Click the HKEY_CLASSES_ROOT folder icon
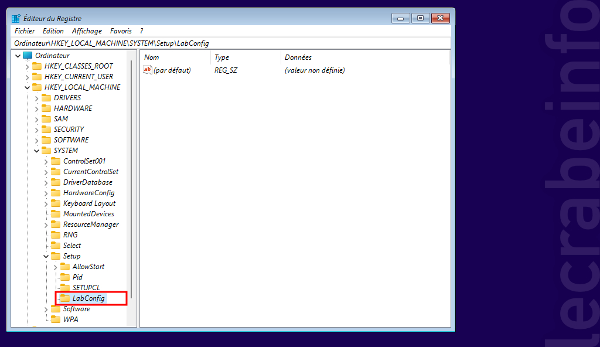This screenshot has height=347, width=600. point(37,66)
